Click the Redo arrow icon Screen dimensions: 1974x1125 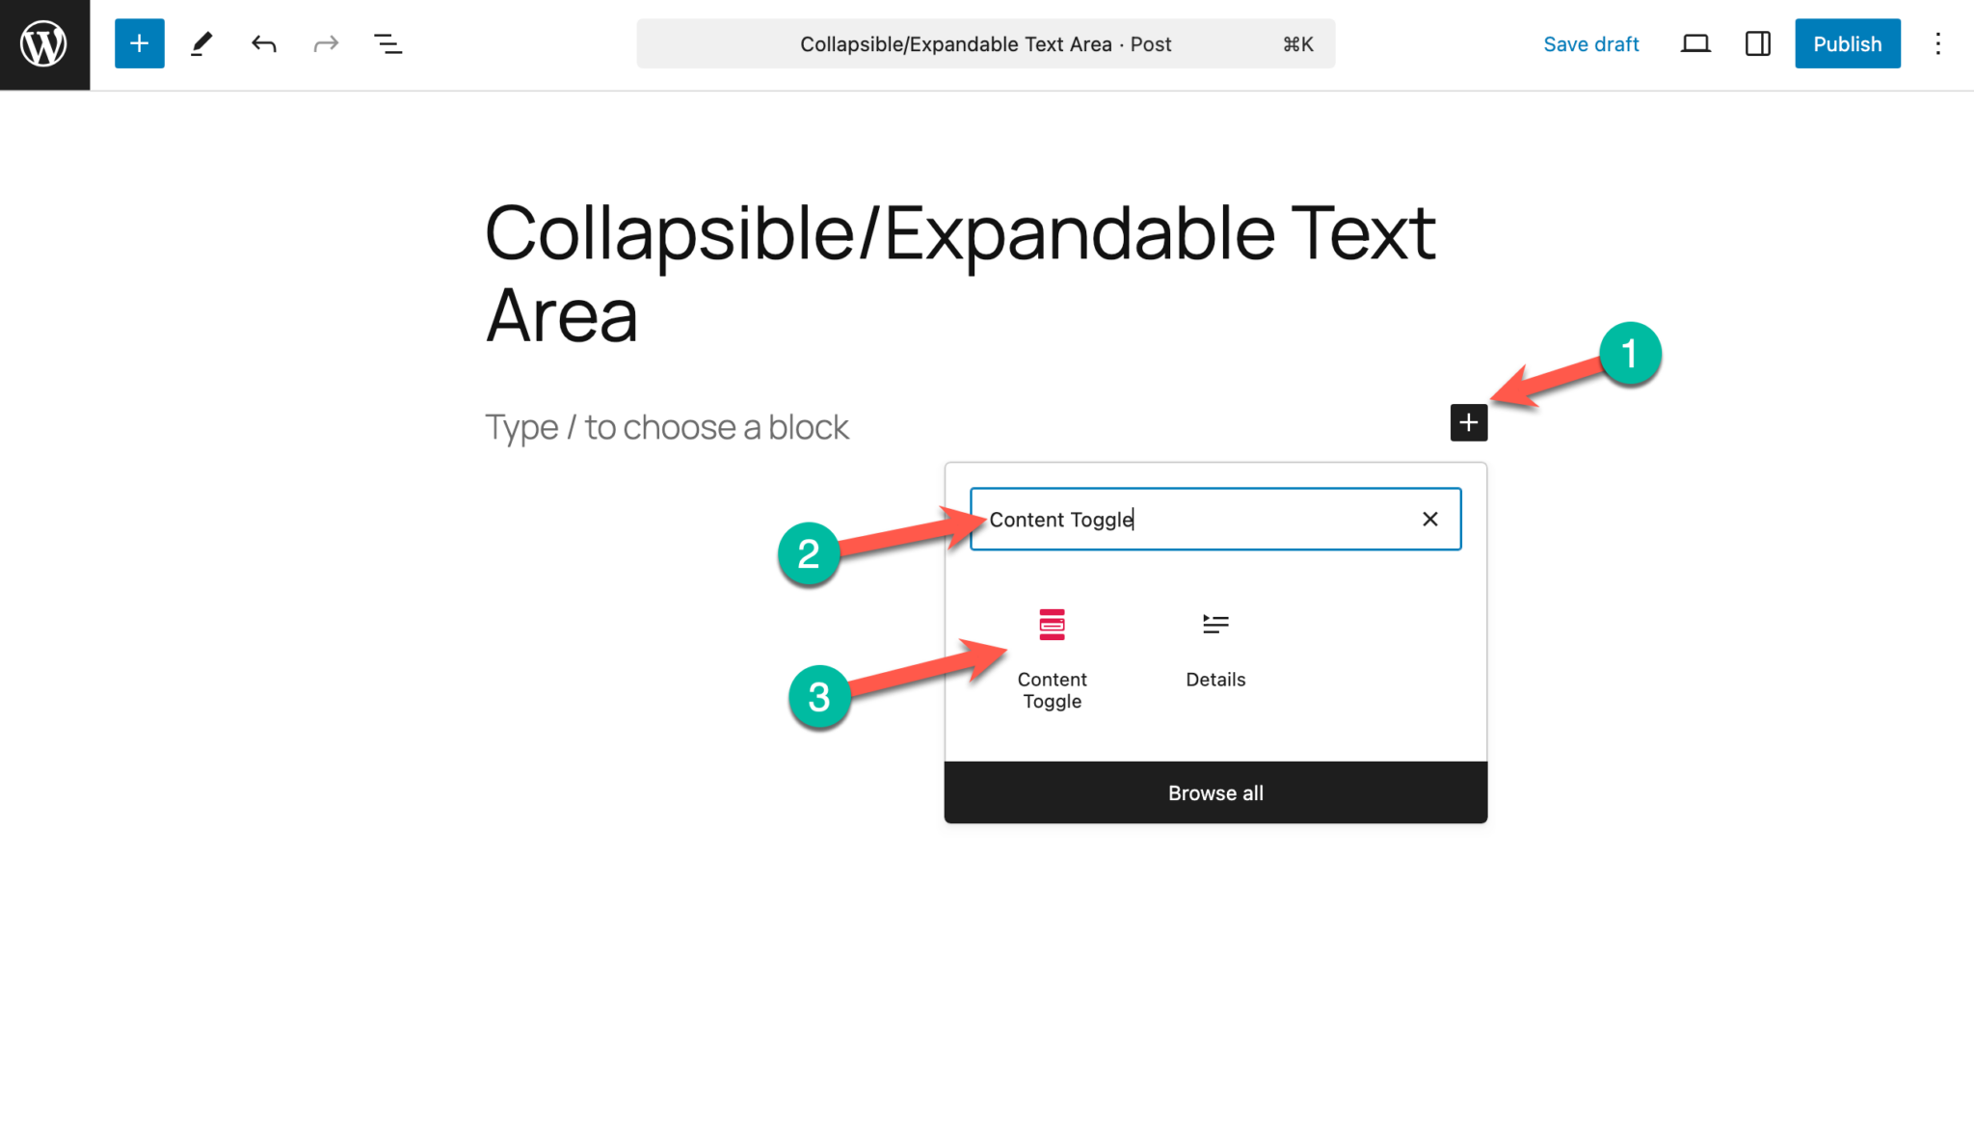point(325,43)
